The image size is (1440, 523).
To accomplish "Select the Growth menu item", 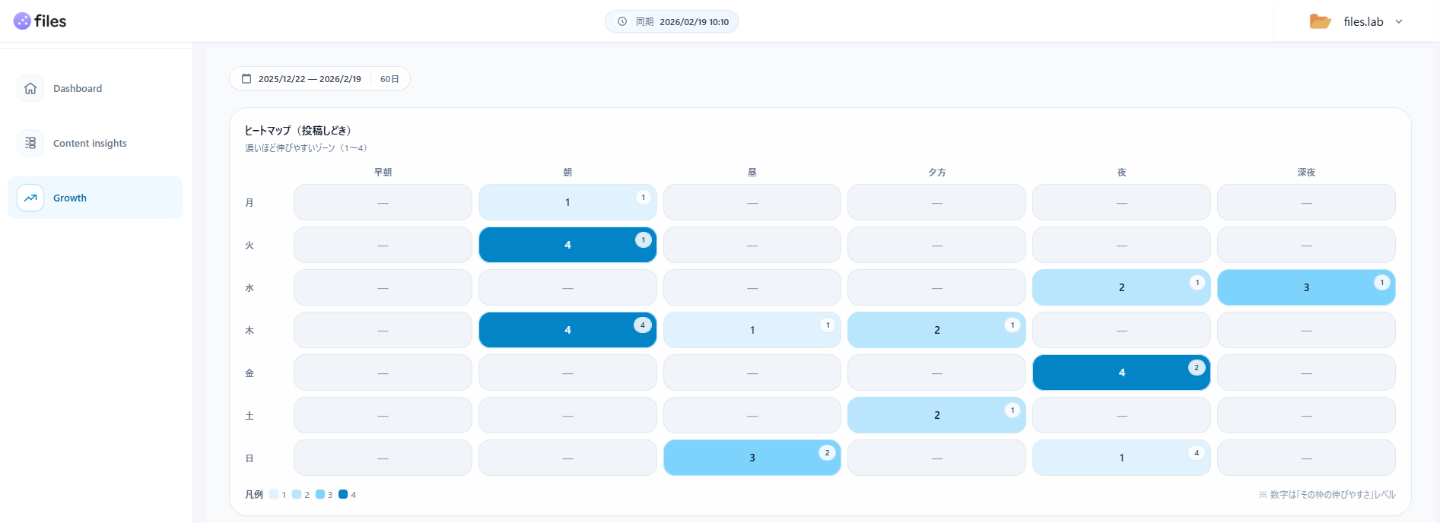I will click(x=70, y=198).
